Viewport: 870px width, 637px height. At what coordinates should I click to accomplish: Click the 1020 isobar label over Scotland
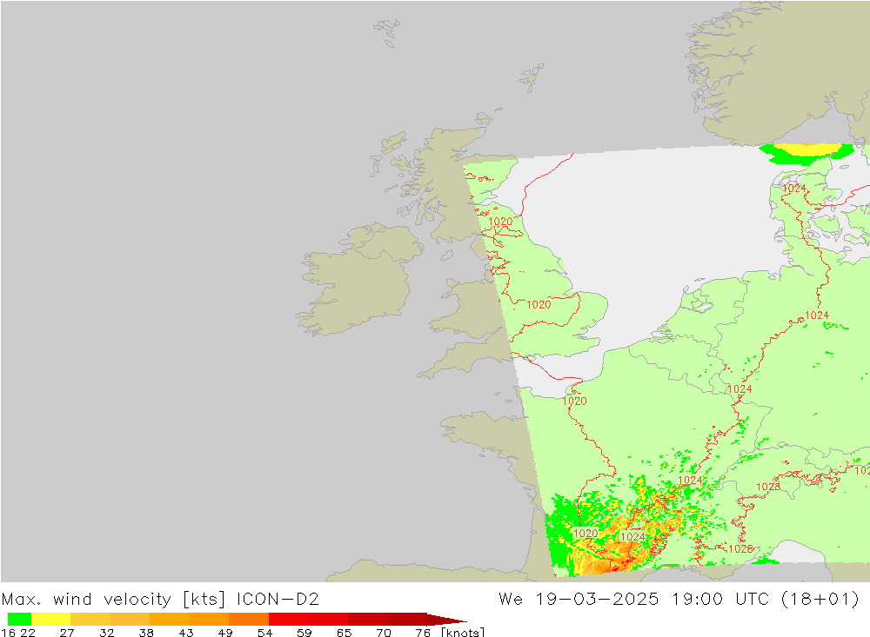[500, 222]
